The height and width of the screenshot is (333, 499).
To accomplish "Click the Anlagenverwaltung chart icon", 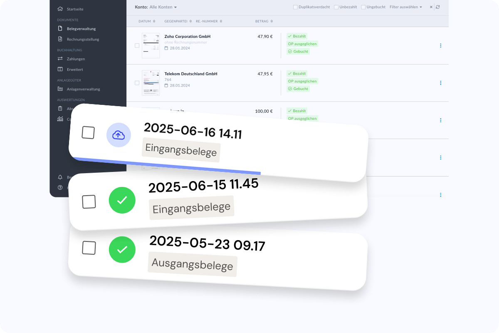I will click(60, 89).
